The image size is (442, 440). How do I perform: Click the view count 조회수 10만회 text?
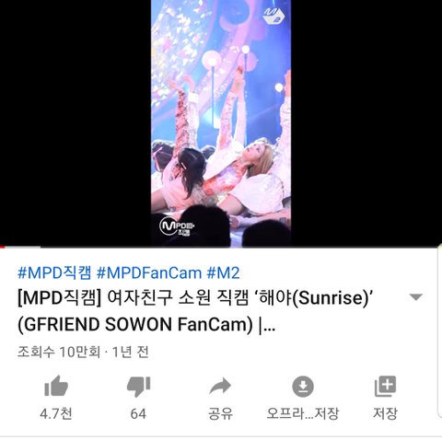pos(59,352)
